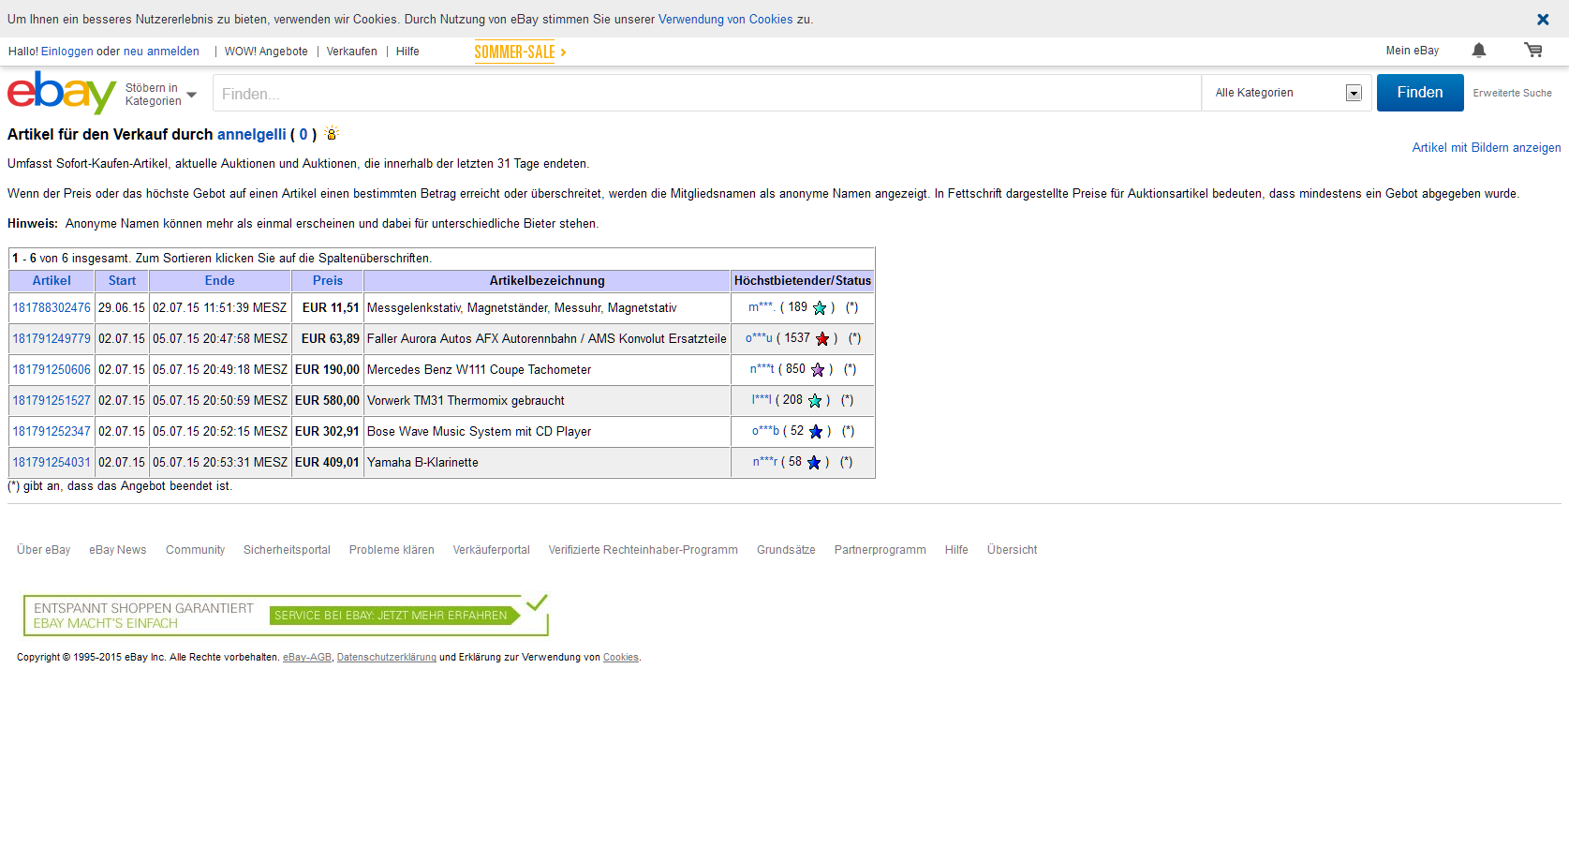Open the Mein eBay menu
Viewport: 1569px width, 847px height.
pyautogui.click(x=1412, y=51)
